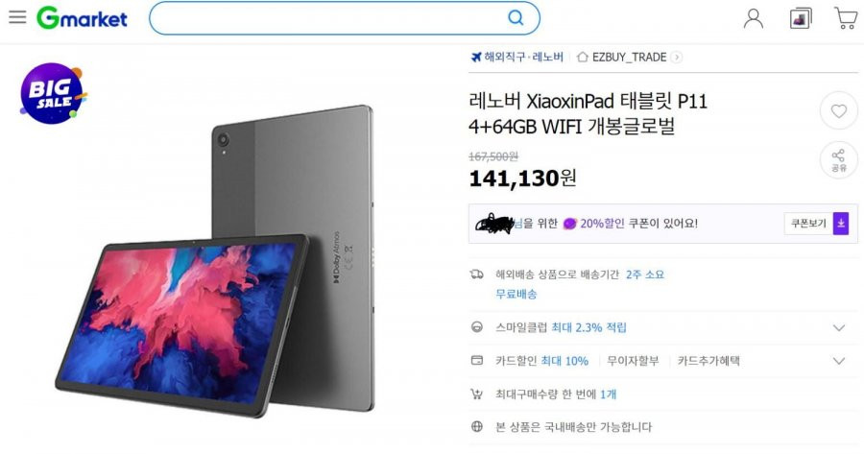Click the Gmarket logo
Viewport: 864px width, 454px height.
tap(83, 18)
